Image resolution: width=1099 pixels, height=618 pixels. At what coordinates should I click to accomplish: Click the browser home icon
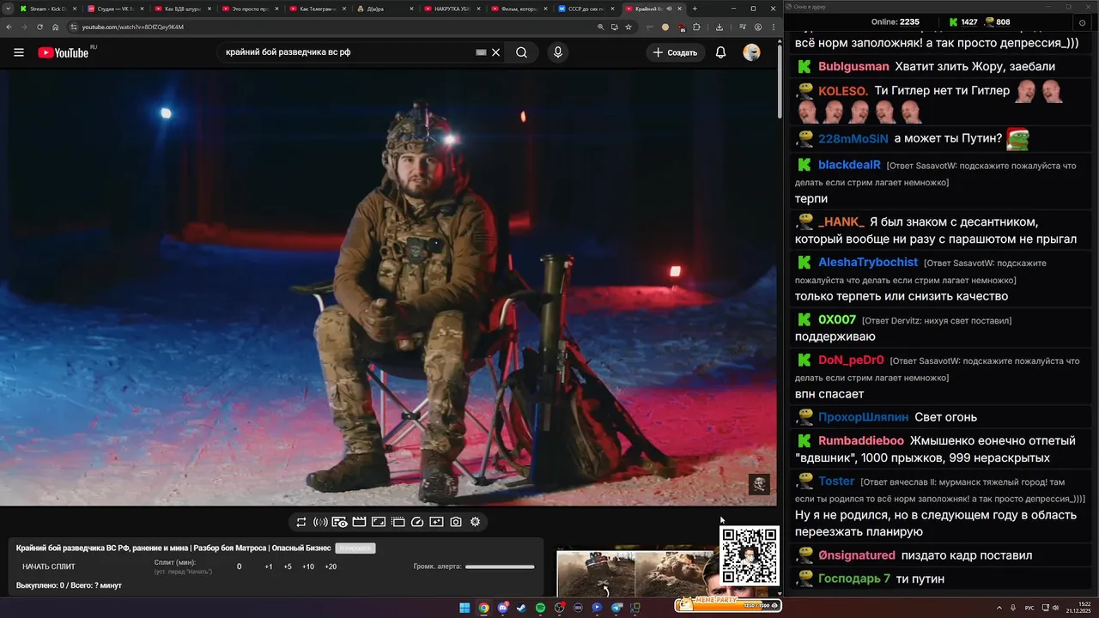tap(55, 27)
